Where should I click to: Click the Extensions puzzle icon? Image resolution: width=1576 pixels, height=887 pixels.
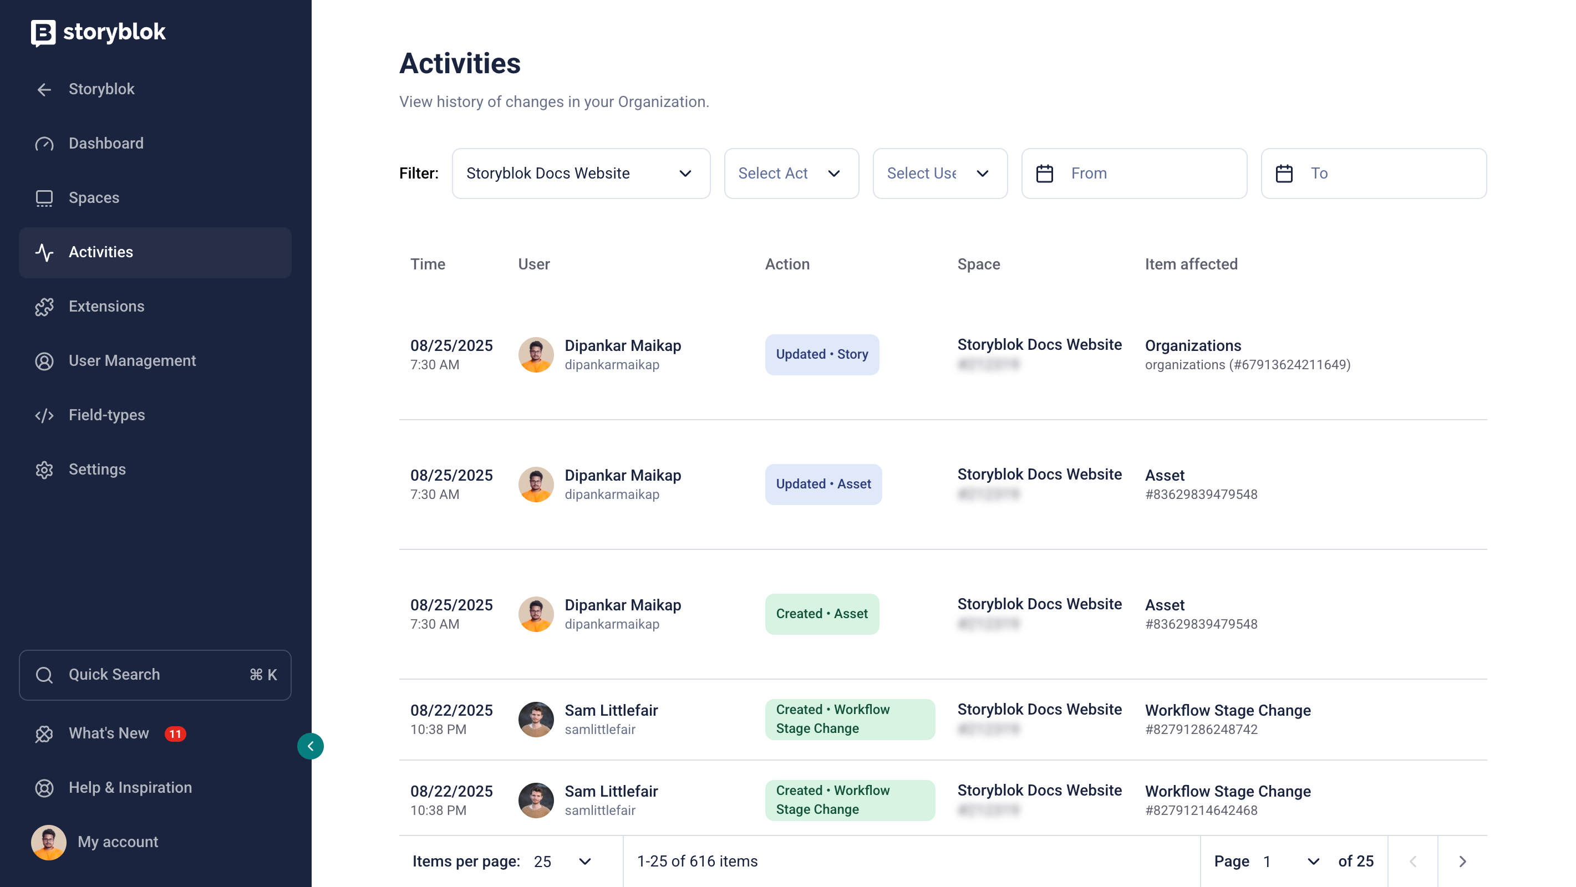click(44, 307)
